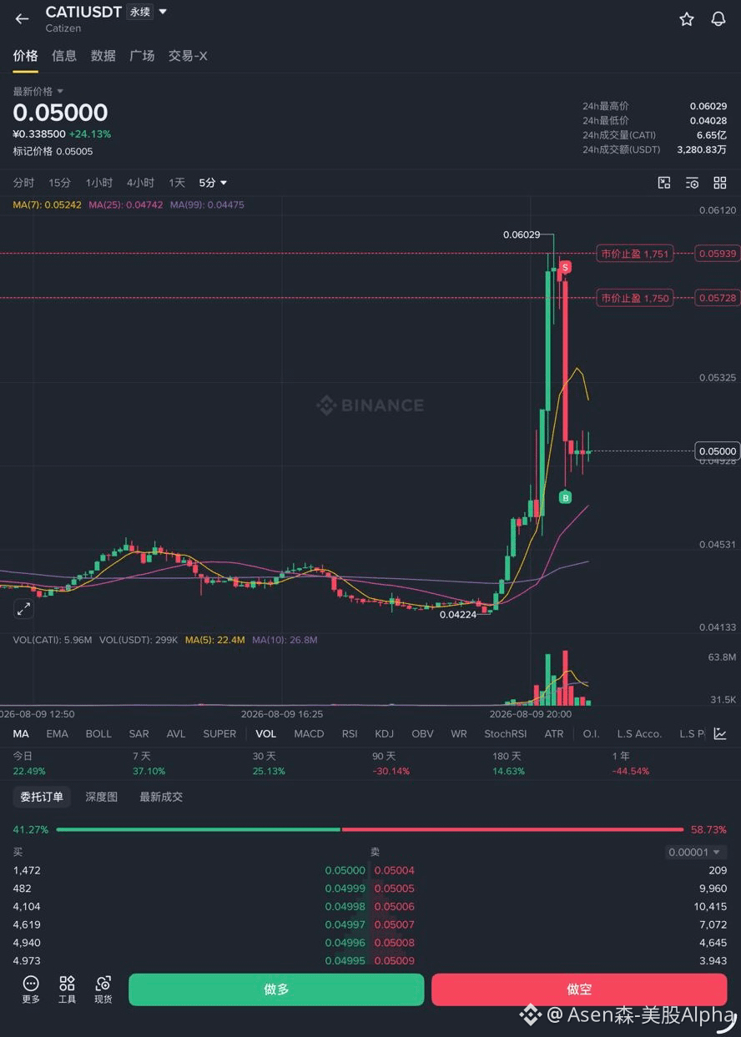Image resolution: width=741 pixels, height=1037 pixels.
Task: Toggle the L.S Acco. indicator
Action: (x=639, y=734)
